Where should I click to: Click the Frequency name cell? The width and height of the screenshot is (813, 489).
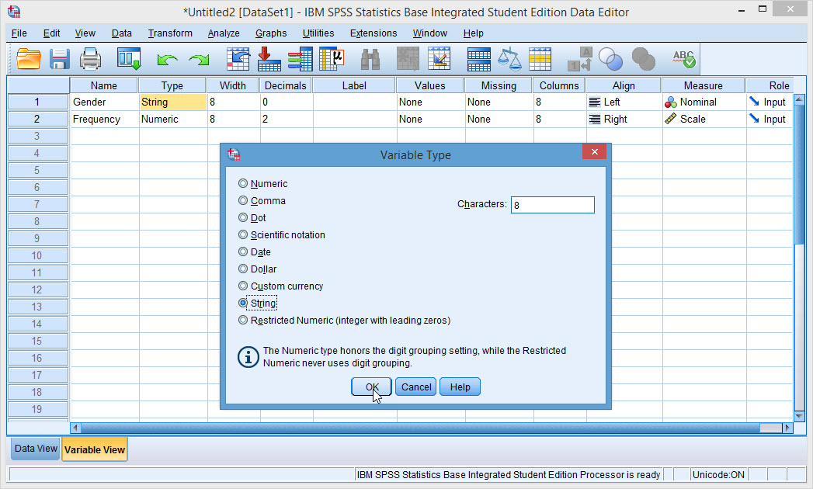(104, 119)
